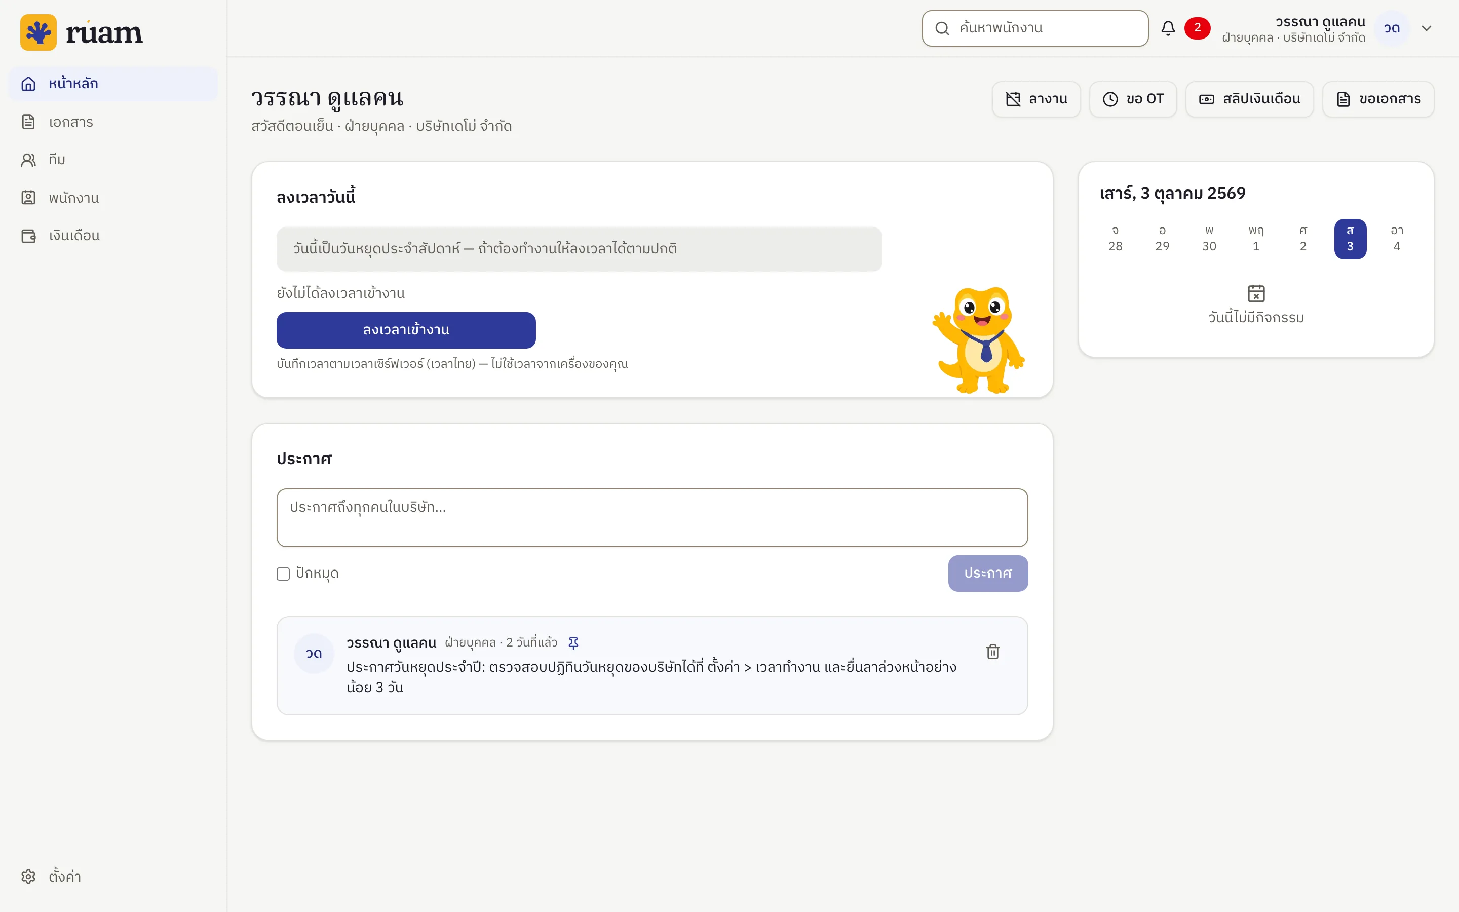This screenshot has height=912, width=1459.
Task: Click the ruam logo icon
Action: (x=38, y=32)
